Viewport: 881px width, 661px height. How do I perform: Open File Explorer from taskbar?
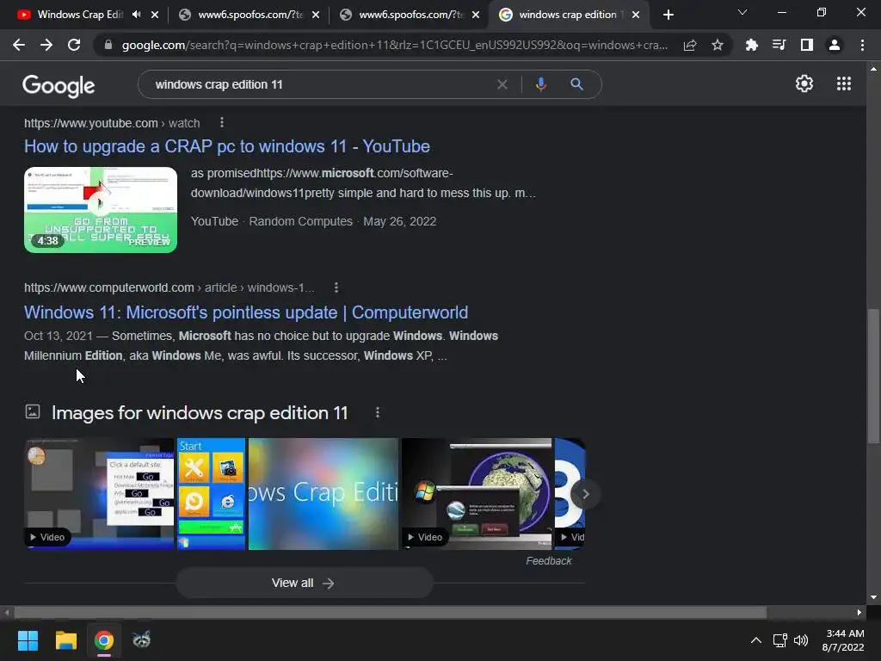[65, 639]
